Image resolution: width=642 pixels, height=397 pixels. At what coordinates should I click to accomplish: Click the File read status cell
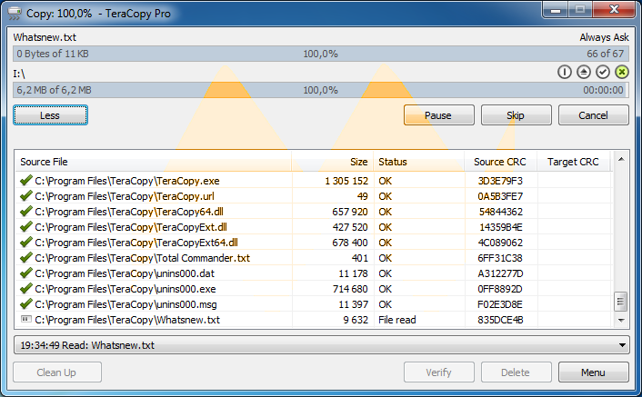(x=397, y=320)
